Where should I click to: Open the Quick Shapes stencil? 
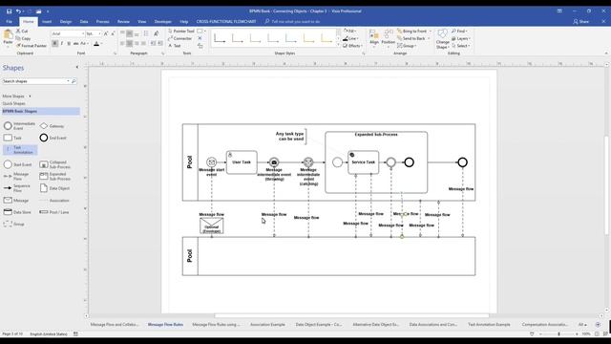[14, 103]
